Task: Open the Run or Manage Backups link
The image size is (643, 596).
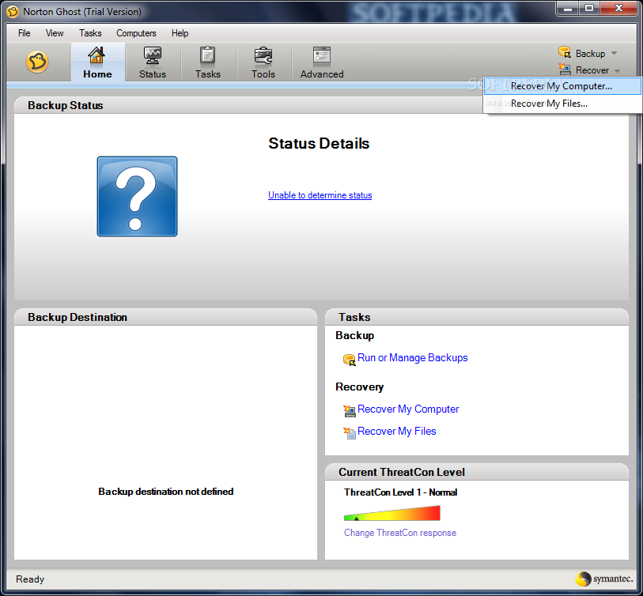Action: [x=413, y=358]
